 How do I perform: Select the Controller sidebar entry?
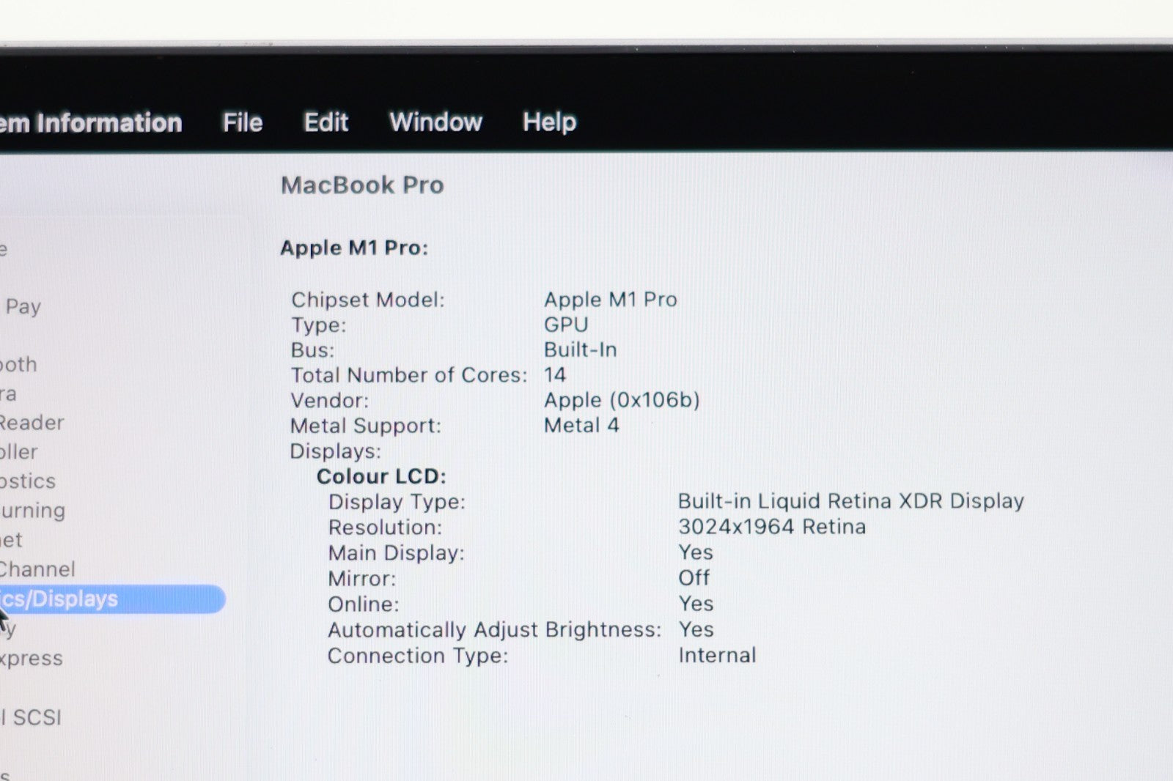click(19, 452)
